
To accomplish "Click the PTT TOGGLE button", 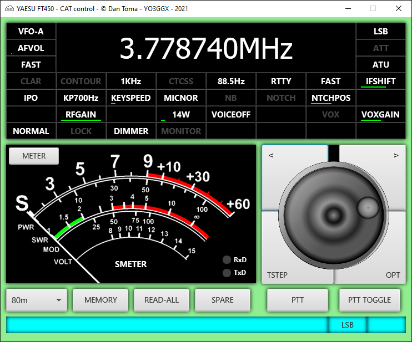I will [370, 300].
